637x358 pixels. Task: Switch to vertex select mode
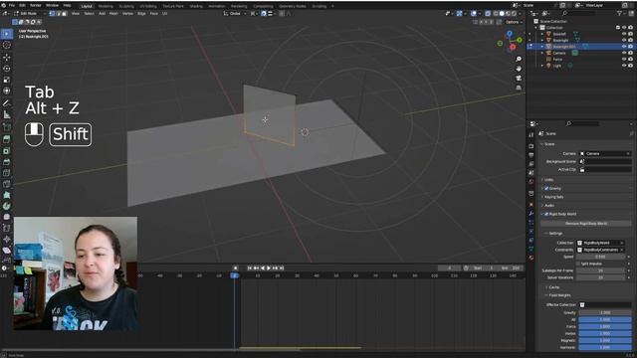[52, 13]
